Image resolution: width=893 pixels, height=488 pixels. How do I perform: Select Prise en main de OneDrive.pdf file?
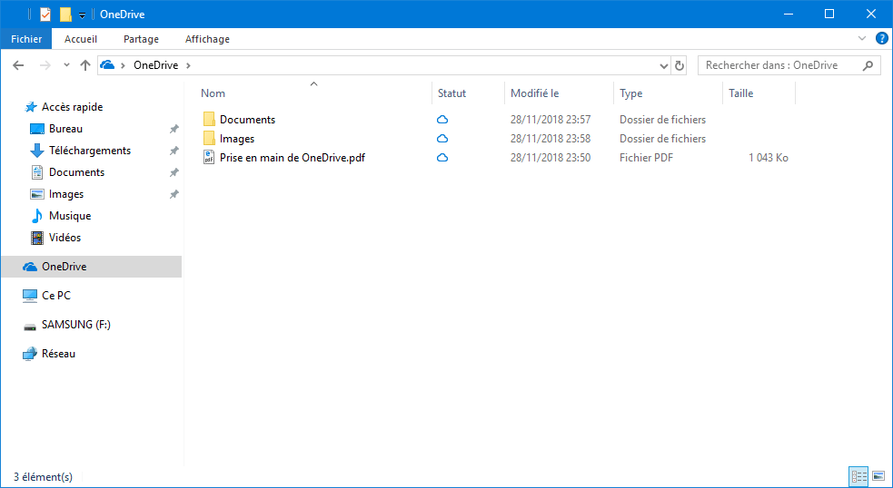pos(293,158)
